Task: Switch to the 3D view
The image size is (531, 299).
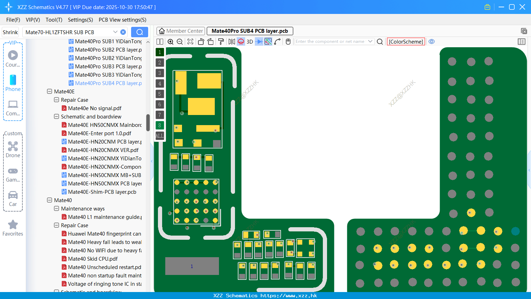Action: pyautogui.click(x=250, y=41)
